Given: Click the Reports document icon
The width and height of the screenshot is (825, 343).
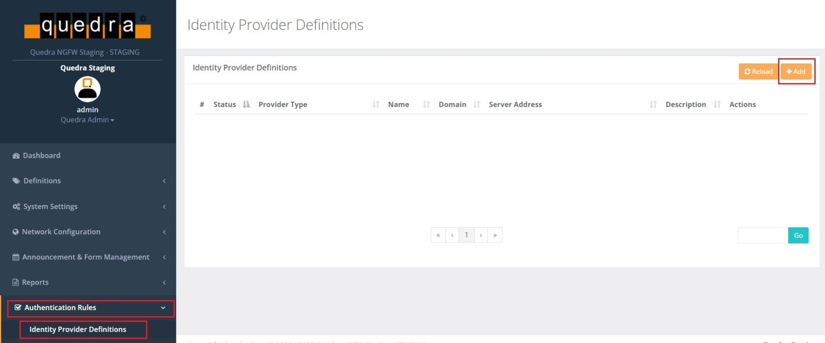Looking at the screenshot, I should tap(15, 282).
